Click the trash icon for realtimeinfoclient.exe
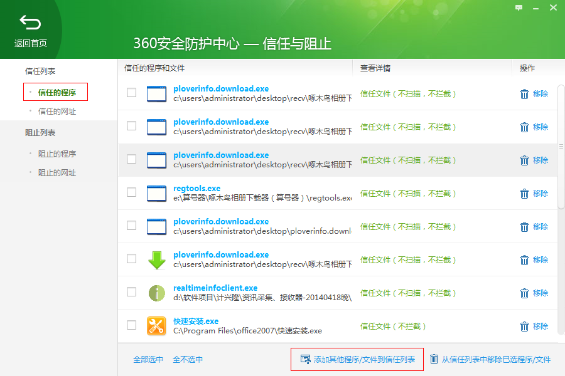 [x=524, y=293]
